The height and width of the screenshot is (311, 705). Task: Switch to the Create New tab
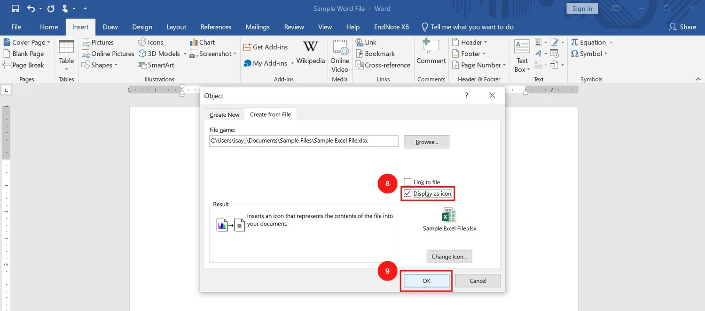click(224, 114)
